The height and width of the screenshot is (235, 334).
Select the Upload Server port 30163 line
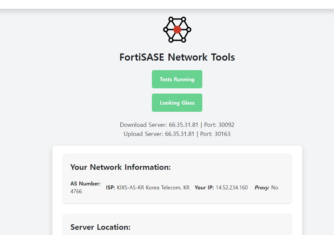pyautogui.click(x=177, y=134)
